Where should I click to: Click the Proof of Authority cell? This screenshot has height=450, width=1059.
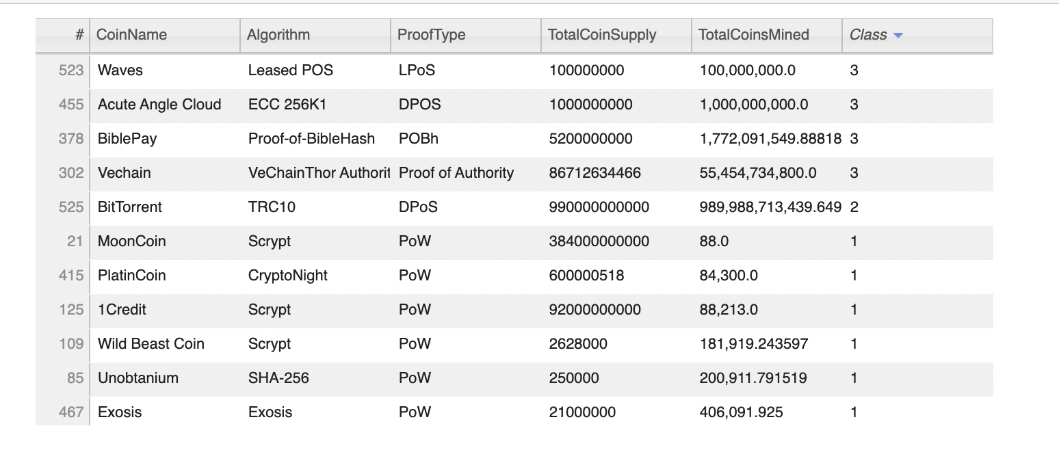[x=466, y=173]
